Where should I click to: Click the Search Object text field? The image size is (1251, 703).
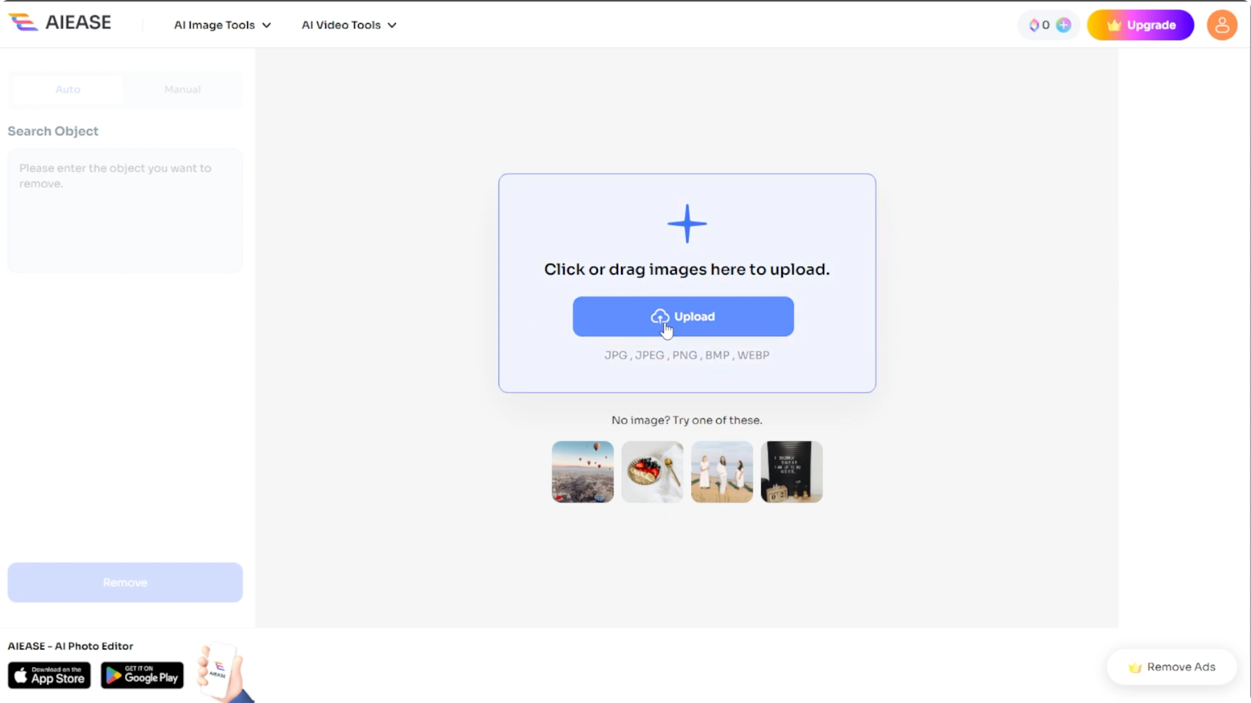click(125, 211)
